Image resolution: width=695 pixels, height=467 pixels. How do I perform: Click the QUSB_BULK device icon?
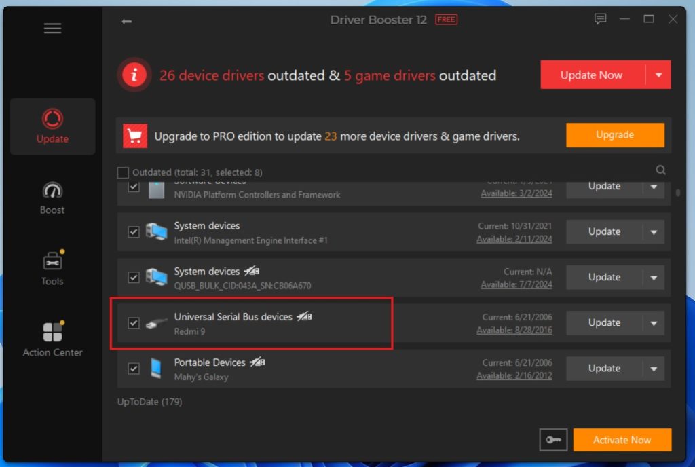point(157,278)
